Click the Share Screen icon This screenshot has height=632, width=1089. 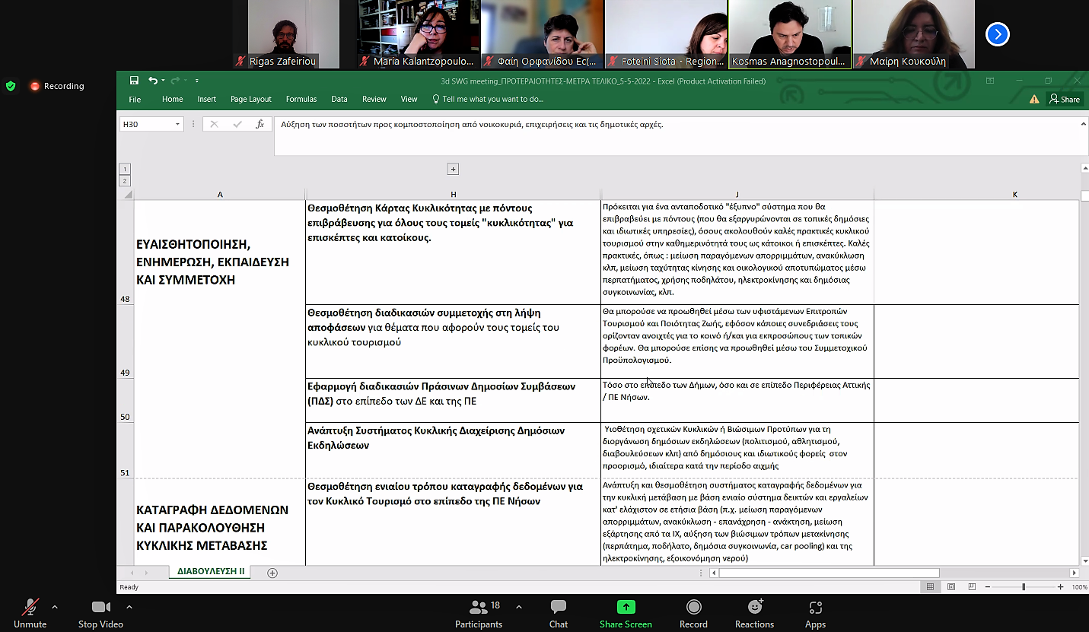(626, 607)
